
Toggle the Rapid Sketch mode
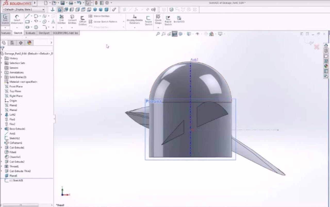tap(168, 20)
